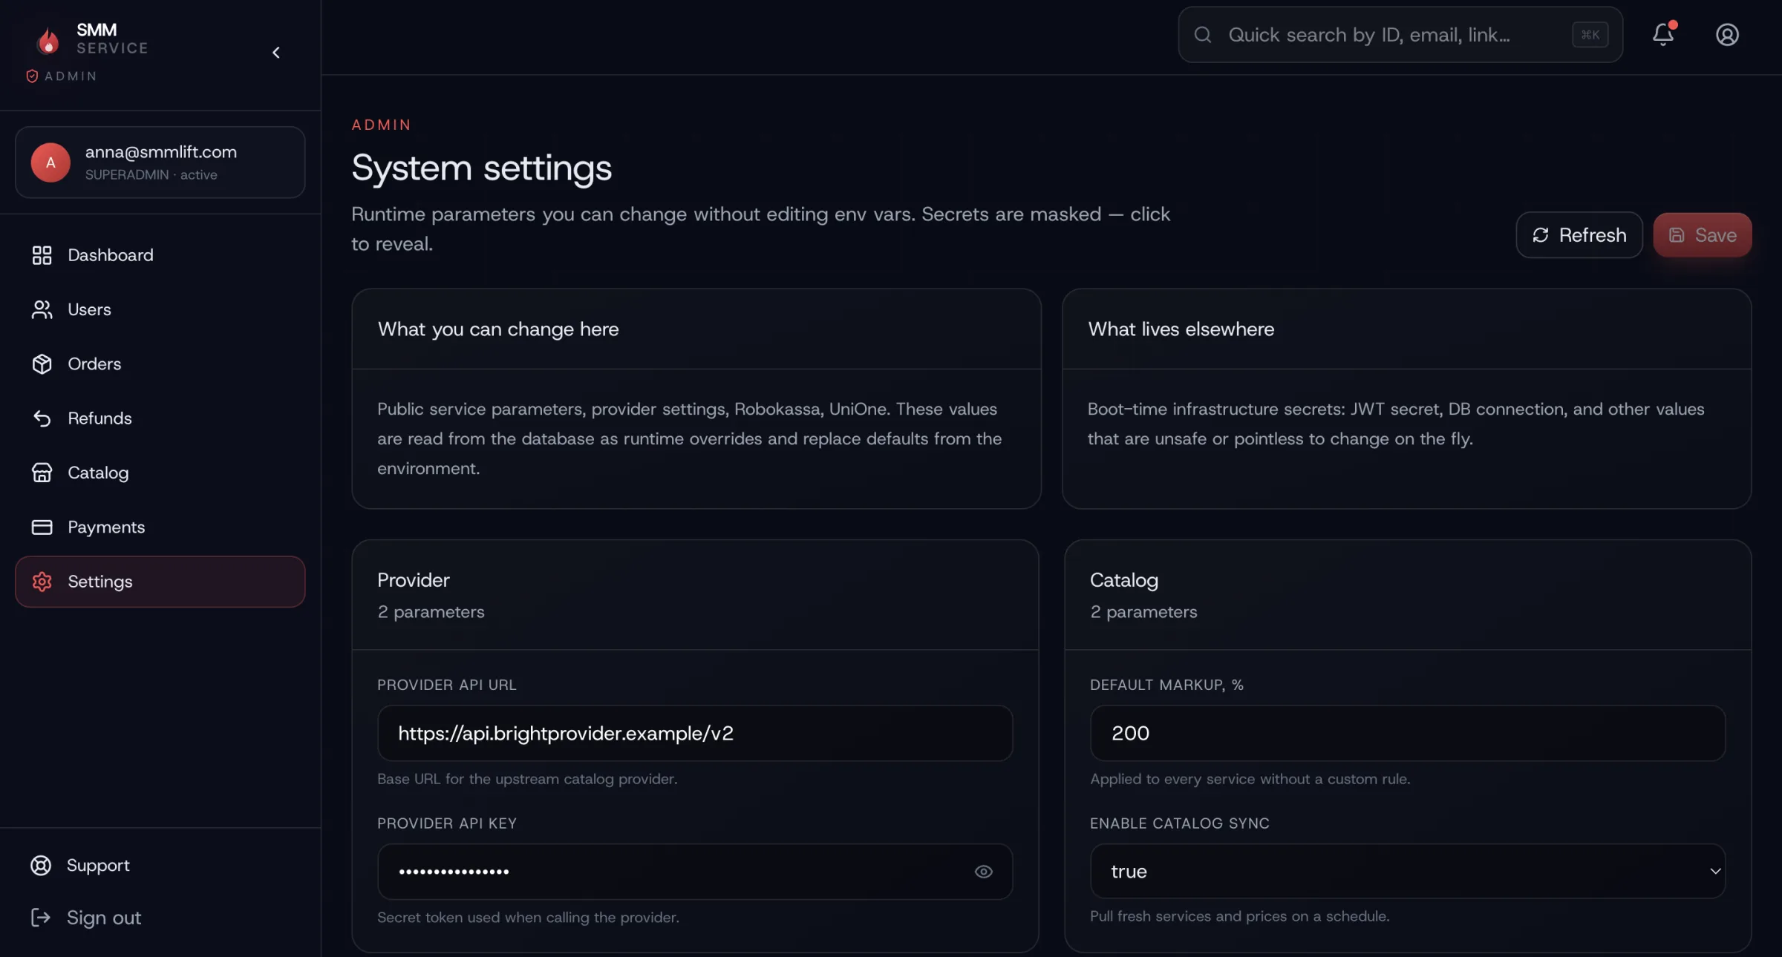Click the Orders box icon

[x=42, y=364]
